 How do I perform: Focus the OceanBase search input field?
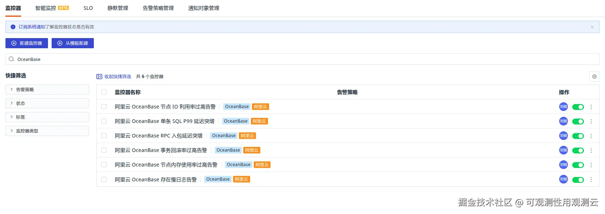(302, 59)
